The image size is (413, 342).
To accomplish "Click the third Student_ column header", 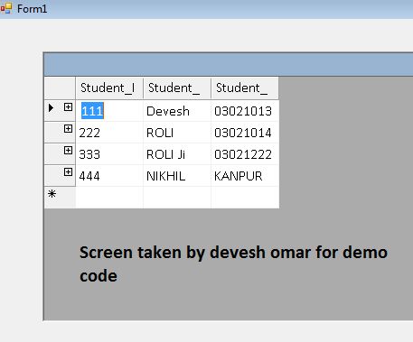I will [245, 88].
